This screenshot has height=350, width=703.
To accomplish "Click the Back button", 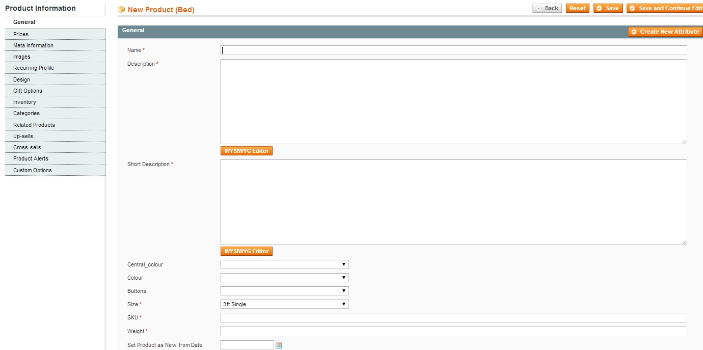I will pyautogui.click(x=547, y=8).
